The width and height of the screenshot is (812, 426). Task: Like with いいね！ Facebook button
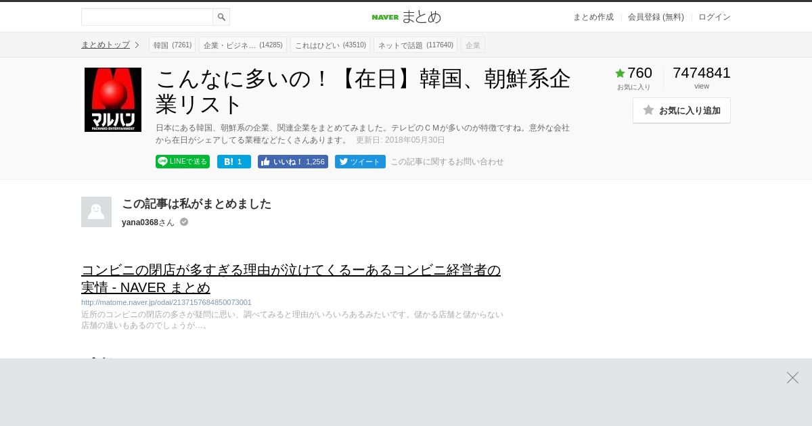click(x=293, y=162)
